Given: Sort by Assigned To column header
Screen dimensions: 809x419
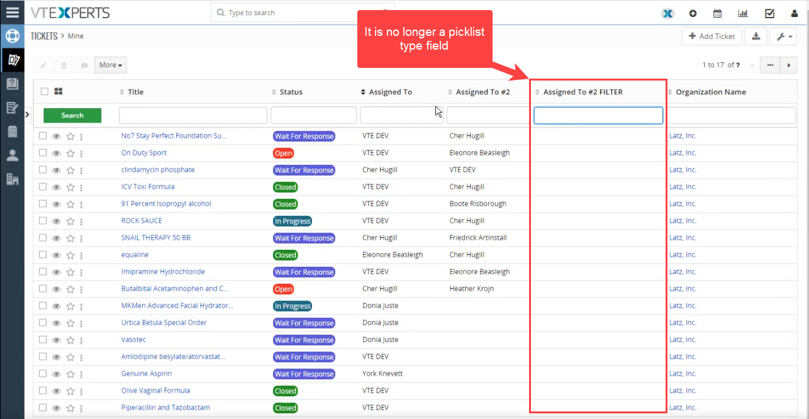Looking at the screenshot, I should pyautogui.click(x=390, y=92).
